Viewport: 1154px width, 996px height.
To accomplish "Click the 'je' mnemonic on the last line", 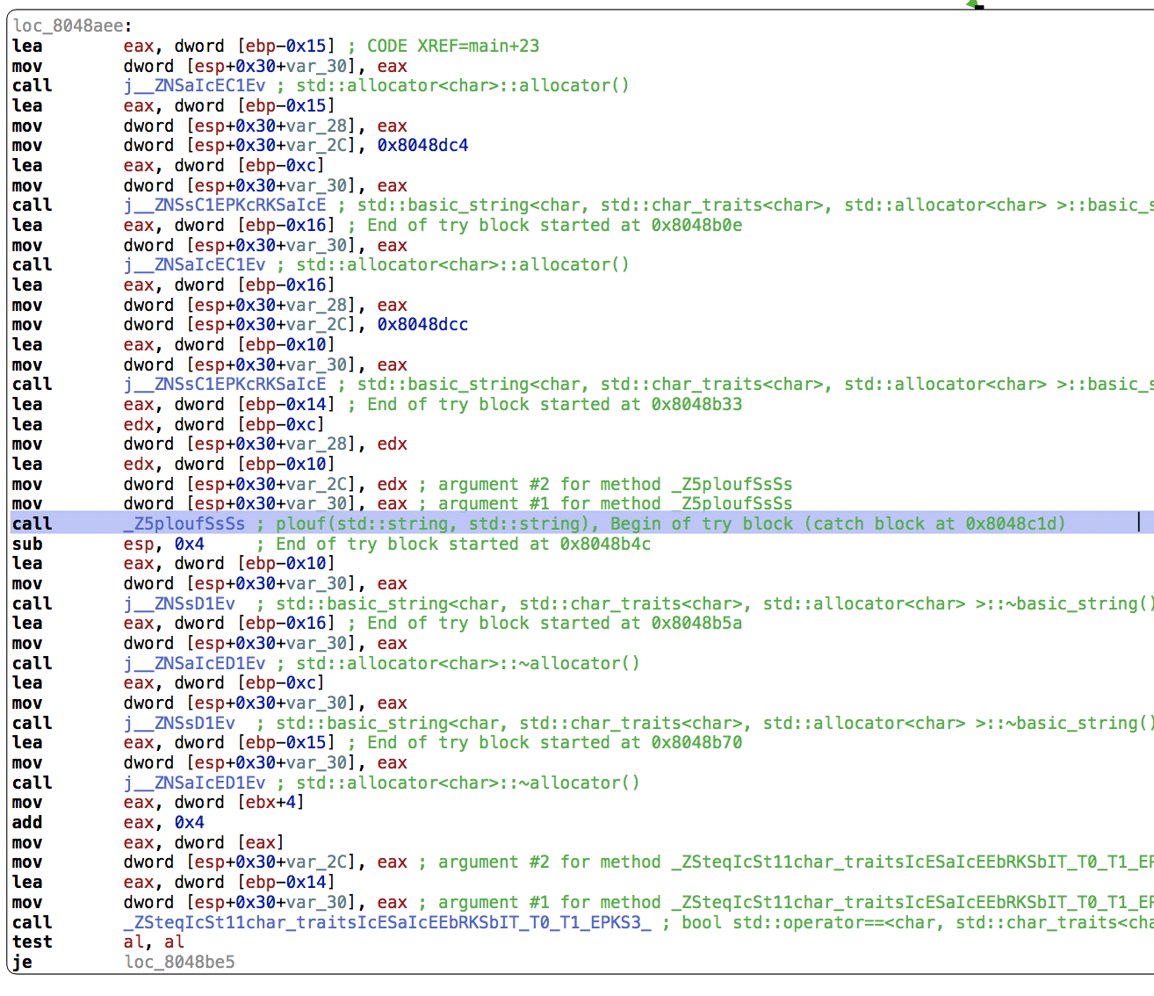I will 22,962.
